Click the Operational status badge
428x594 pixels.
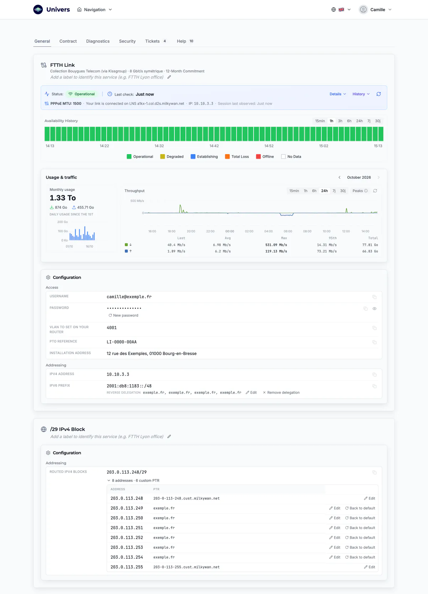pyautogui.click(x=82, y=94)
